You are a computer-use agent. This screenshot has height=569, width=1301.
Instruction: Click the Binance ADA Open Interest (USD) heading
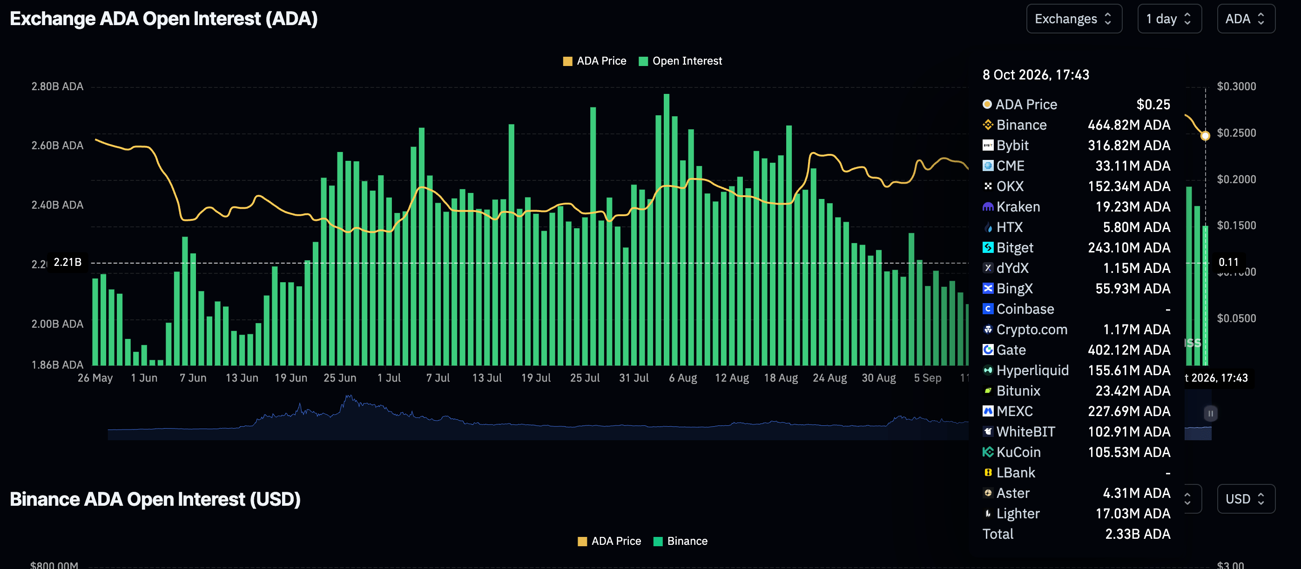pos(155,499)
